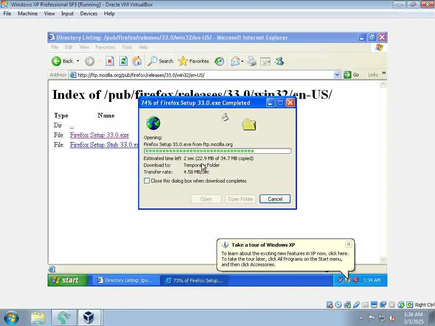435x326 pixels.
Task: Click the IE Back arrow icon
Action: (x=56, y=61)
